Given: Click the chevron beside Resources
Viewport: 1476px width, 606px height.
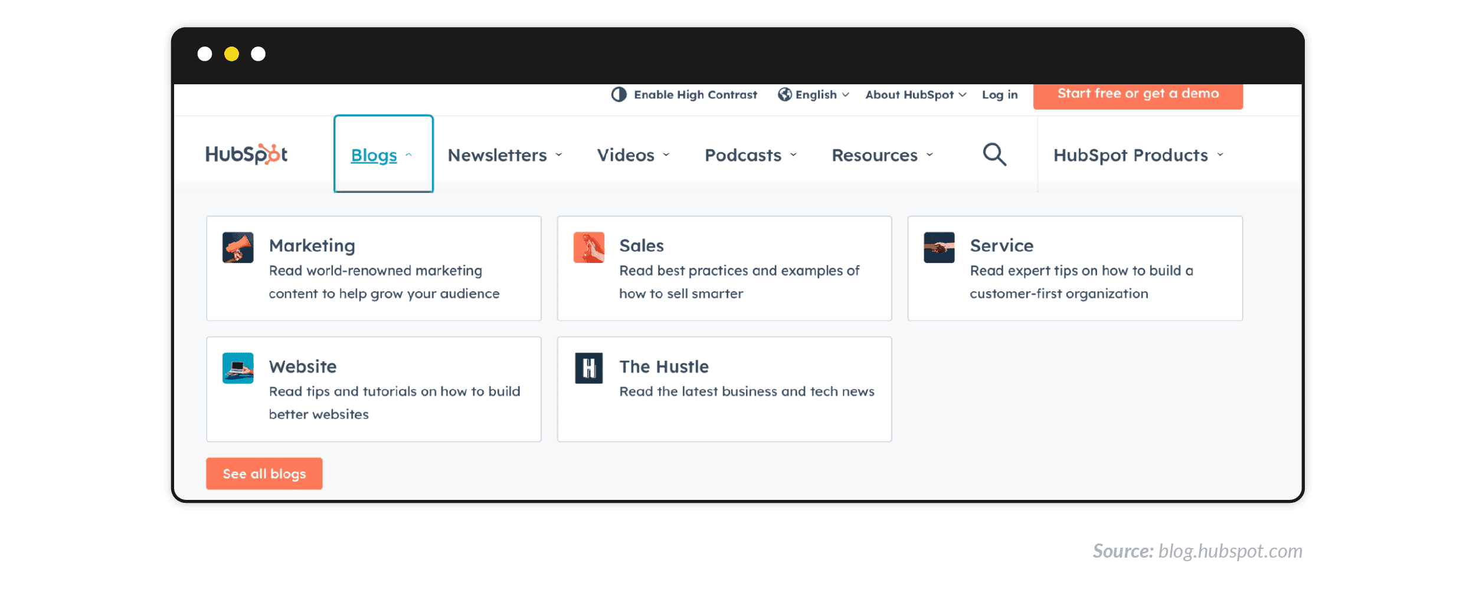Looking at the screenshot, I should click(930, 155).
